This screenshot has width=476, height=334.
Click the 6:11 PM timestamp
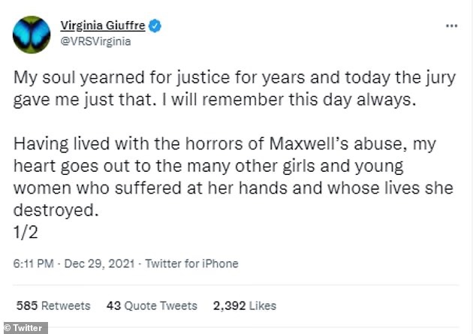[33, 263]
